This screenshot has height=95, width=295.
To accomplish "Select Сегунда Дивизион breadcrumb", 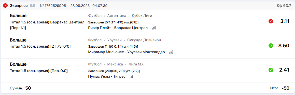I will pyautogui.click(x=144, y=40).
